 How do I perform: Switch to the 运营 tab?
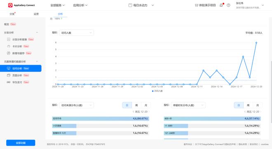pyautogui.click(x=36, y=14)
